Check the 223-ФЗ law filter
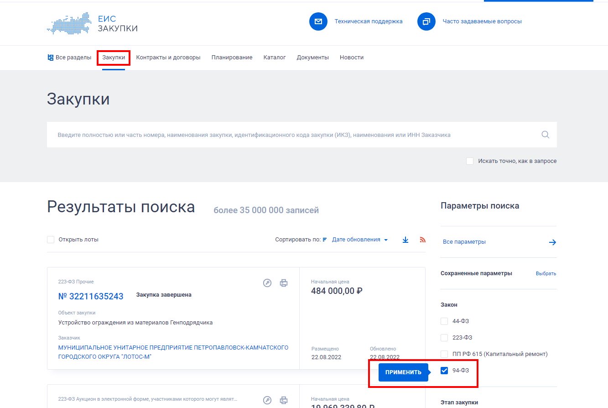This screenshot has width=608, height=408. 444,338
